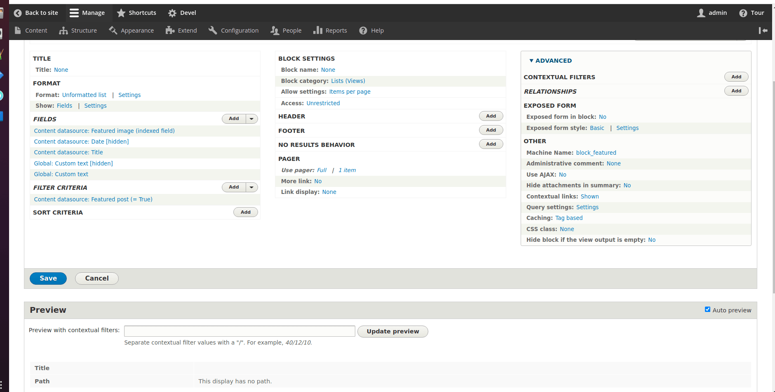Add a no results behavior

[491, 144]
